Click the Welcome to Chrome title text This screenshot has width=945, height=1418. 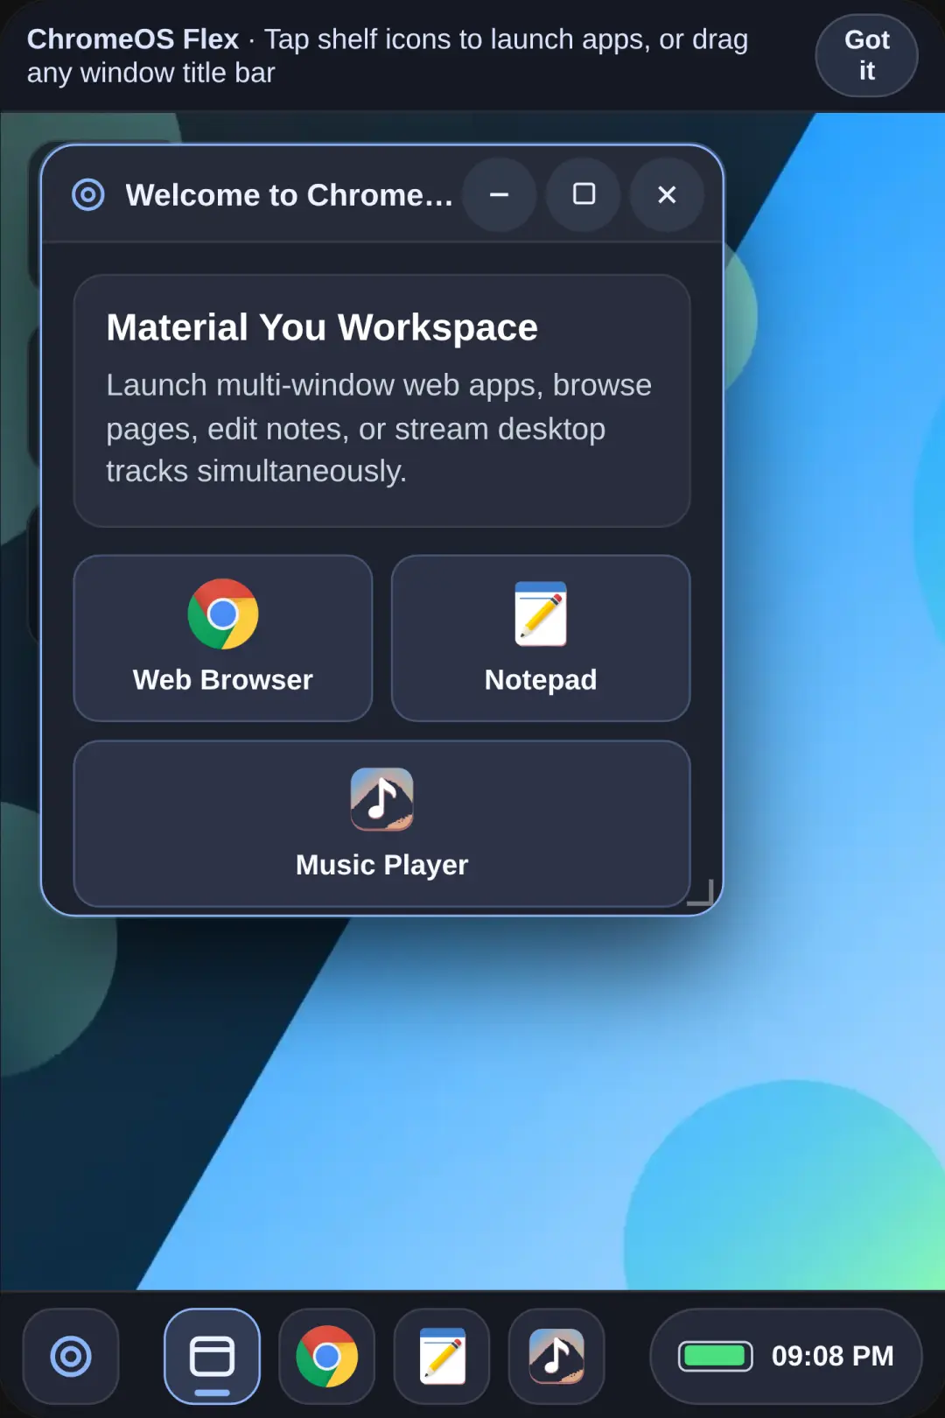click(x=290, y=194)
